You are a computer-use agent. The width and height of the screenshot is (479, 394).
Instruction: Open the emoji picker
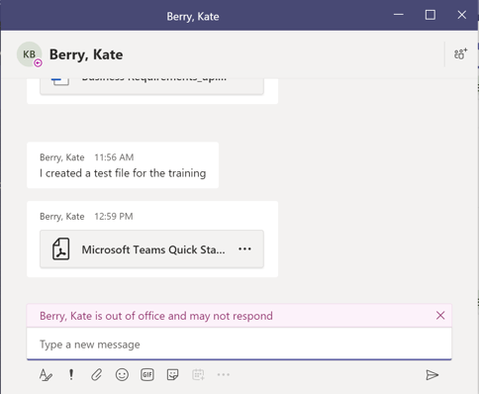click(122, 375)
